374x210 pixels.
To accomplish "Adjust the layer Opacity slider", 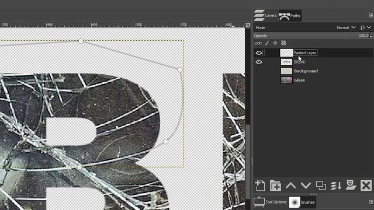I will click(x=311, y=36).
